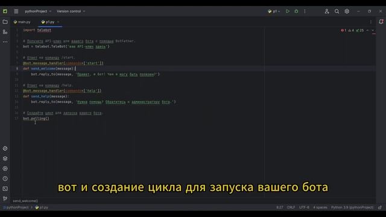
Task: Click p1.py breadcrumb in status bar
Action: tap(42, 207)
